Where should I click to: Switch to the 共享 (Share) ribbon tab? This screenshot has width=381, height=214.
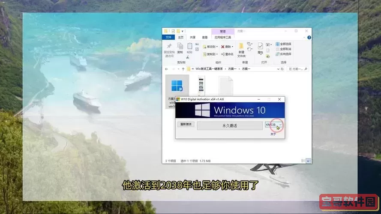[x=193, y=37]
